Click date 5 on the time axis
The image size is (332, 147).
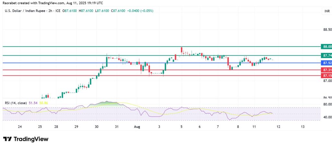coord(181,127)
